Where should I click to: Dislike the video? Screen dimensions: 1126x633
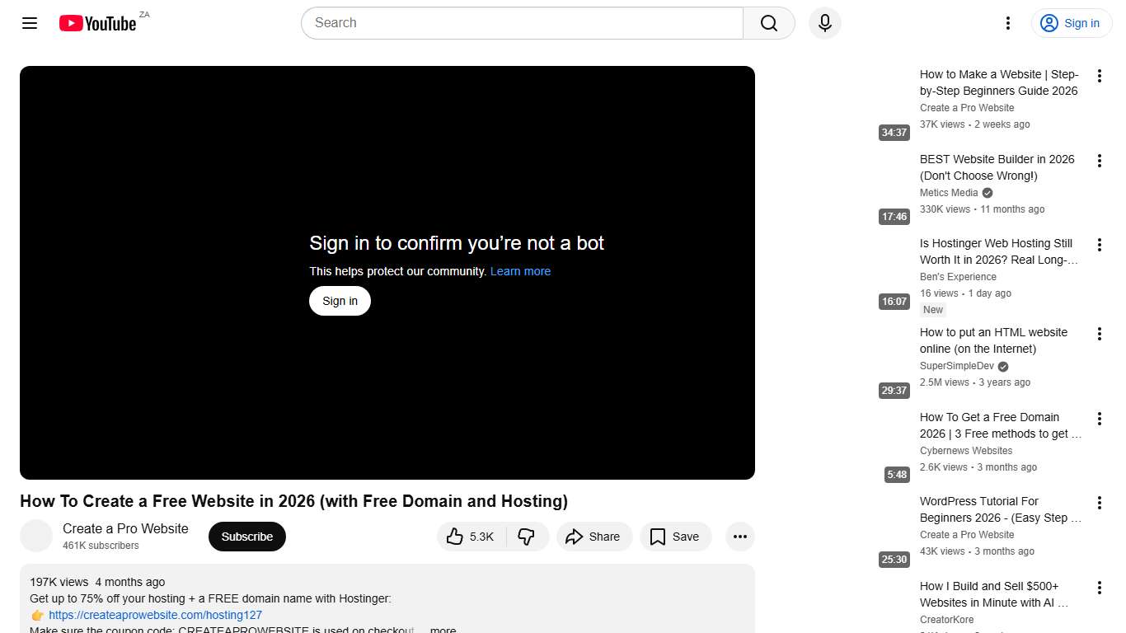(x=527, y=537)
